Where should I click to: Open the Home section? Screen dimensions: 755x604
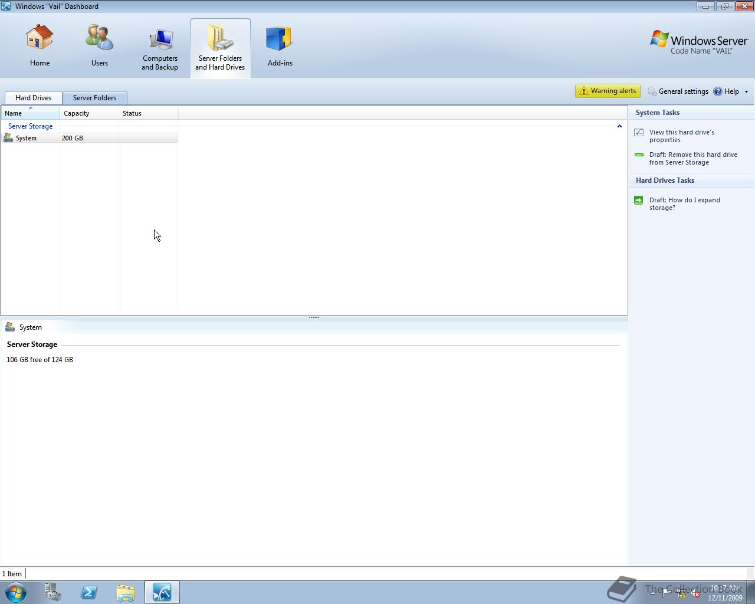[x=40, y=46]
